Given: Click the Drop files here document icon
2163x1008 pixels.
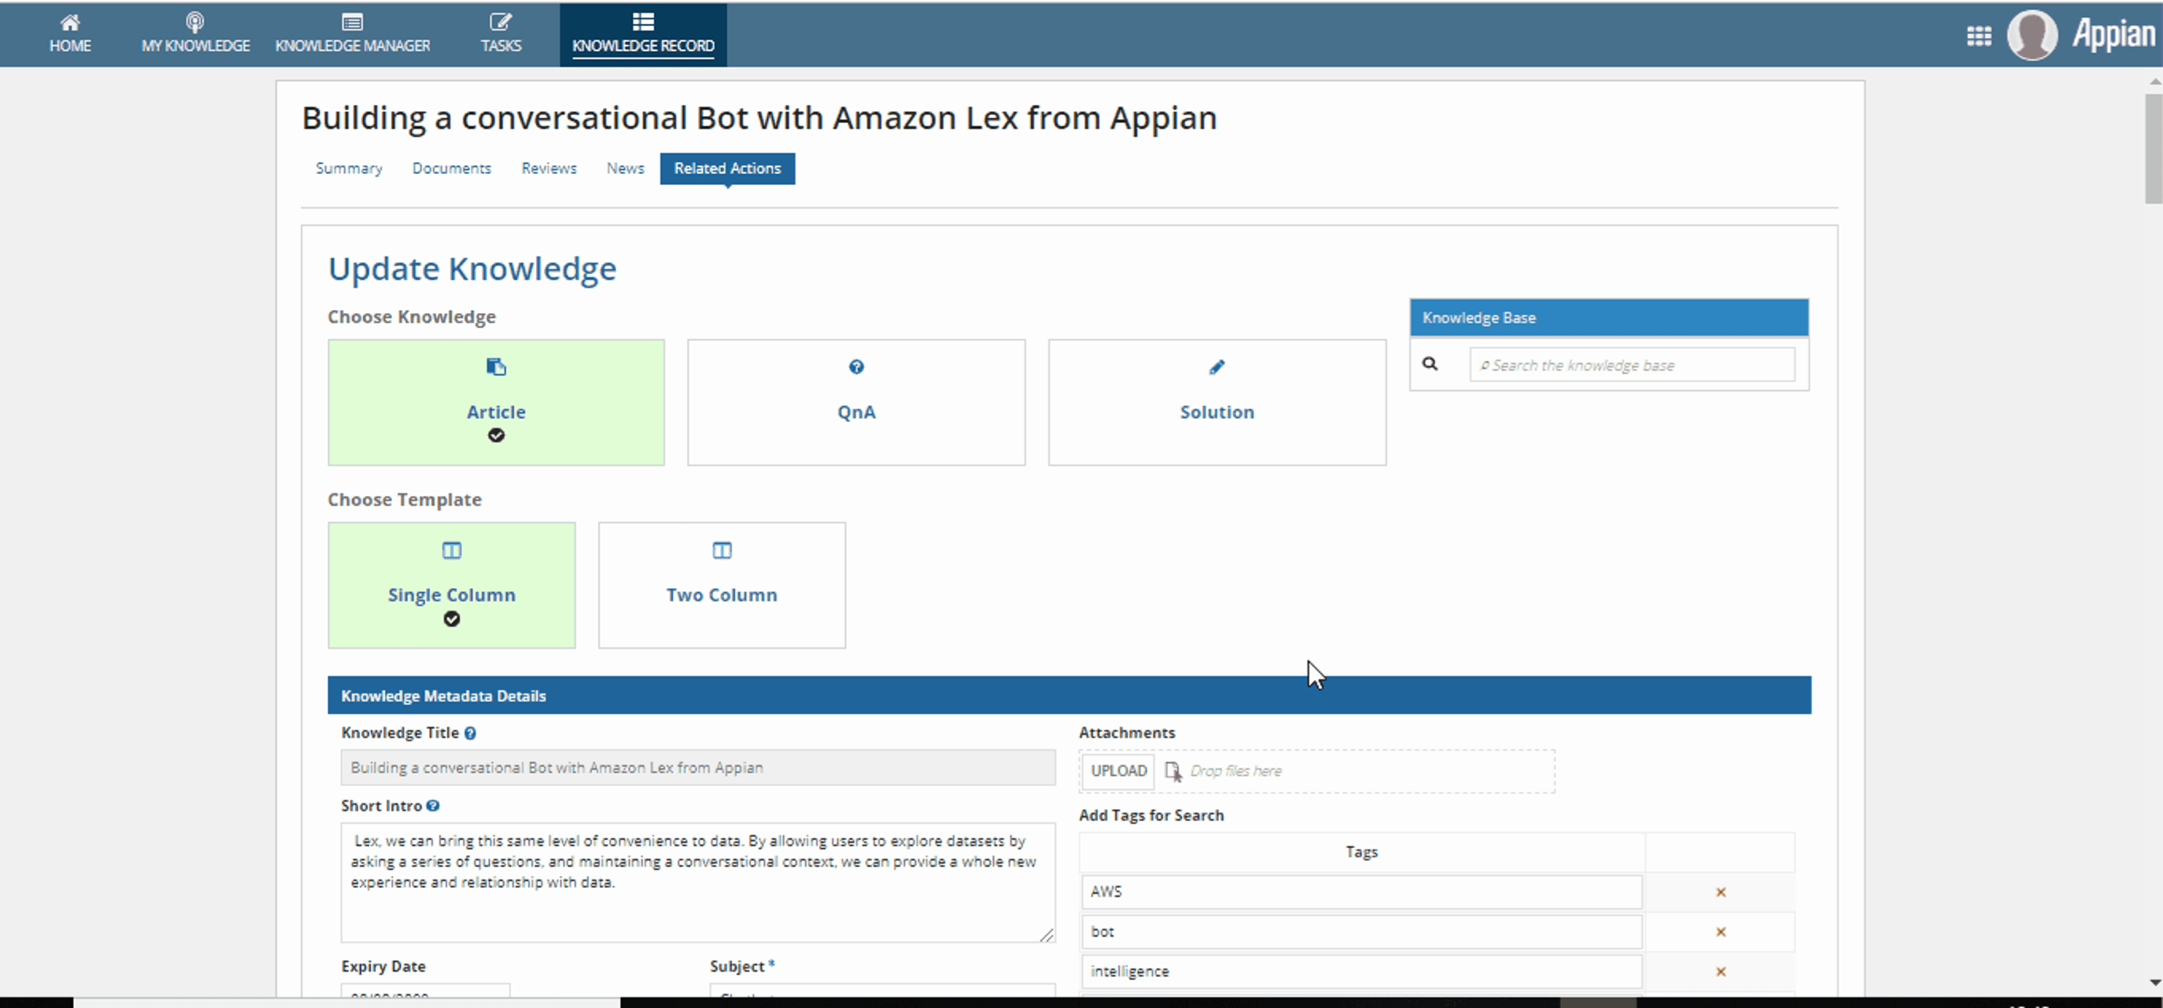Looking at the screenshot, I should pos(1173,770).
